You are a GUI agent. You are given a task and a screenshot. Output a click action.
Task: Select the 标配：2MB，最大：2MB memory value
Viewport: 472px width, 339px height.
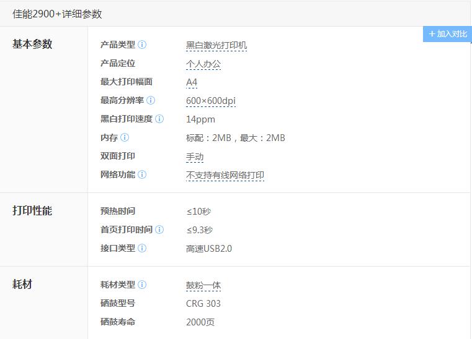(x=236, y=138)
